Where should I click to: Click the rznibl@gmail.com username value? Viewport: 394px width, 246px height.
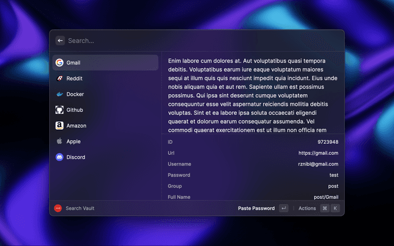(x=318, y=164)
